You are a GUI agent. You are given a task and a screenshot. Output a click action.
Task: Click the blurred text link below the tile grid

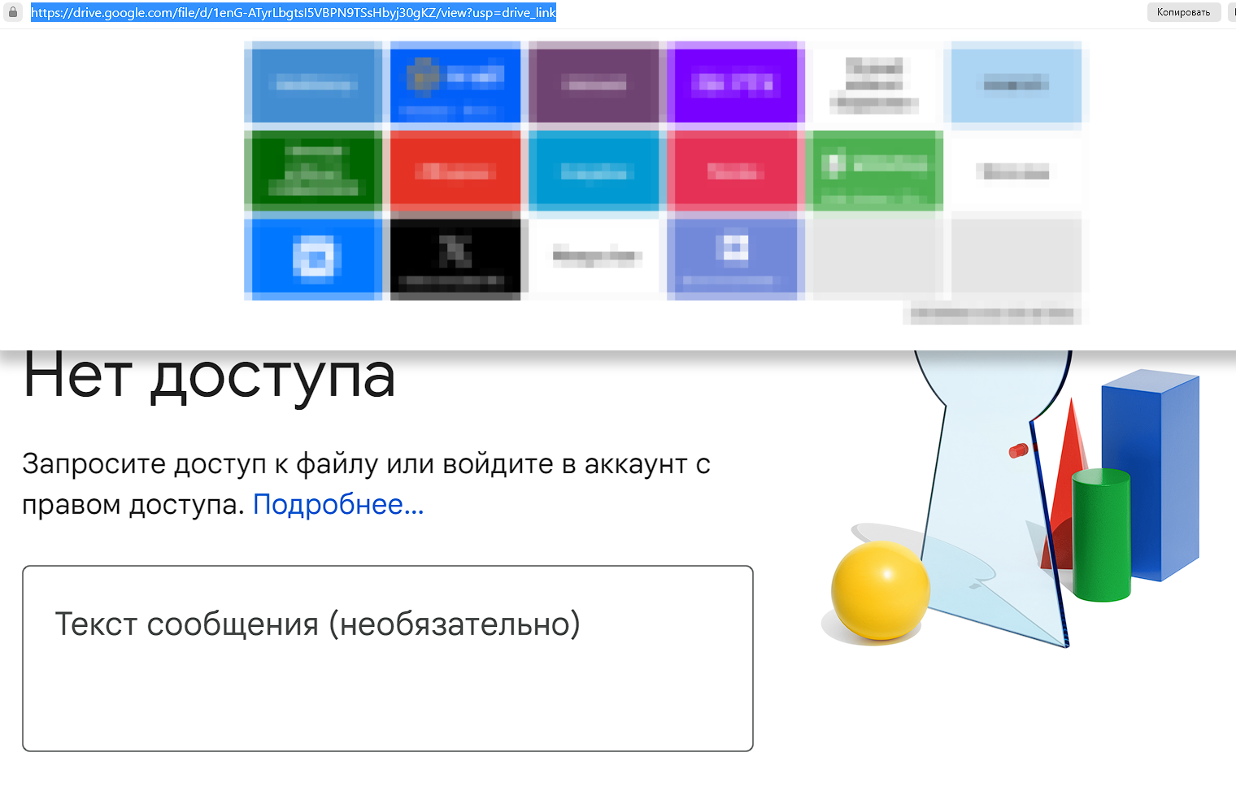click(x=992, y=313)
